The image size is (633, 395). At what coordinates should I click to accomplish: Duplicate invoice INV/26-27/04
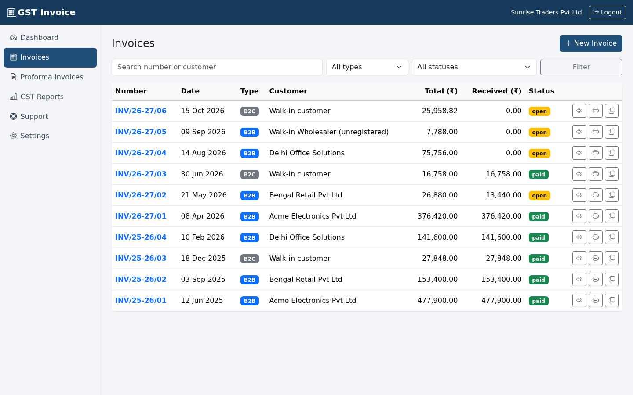coord(612,153)
